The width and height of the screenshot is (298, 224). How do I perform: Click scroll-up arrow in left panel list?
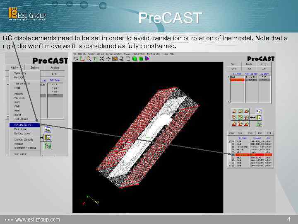click(8, 84)
